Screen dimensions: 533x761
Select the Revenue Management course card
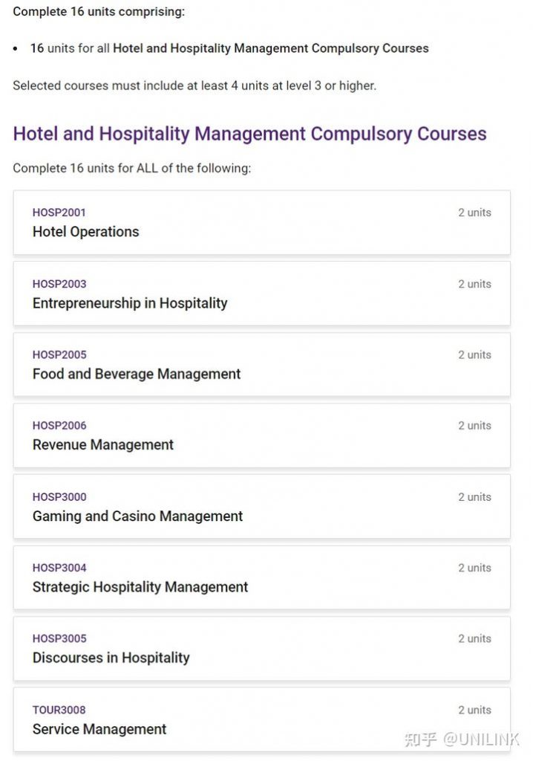tap(262, 435)
